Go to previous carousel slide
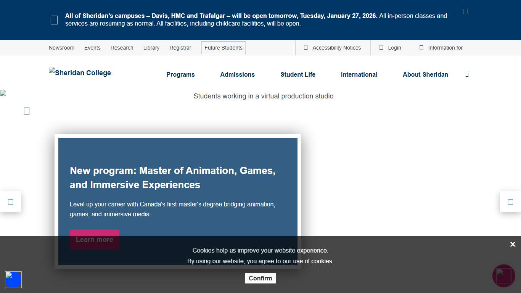 (10, 202)
